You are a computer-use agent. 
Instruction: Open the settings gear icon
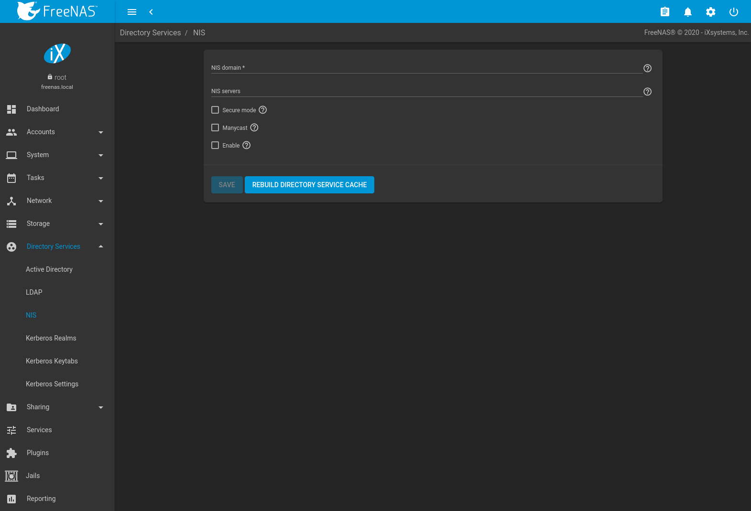coord(710,12)
